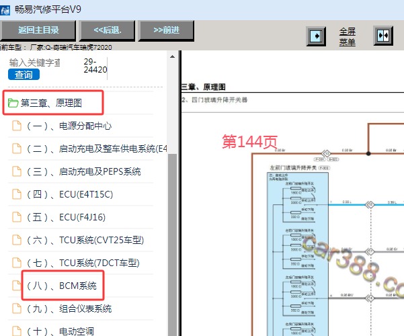Select （四）、ECU(E4T15C)

click(69, 194)
